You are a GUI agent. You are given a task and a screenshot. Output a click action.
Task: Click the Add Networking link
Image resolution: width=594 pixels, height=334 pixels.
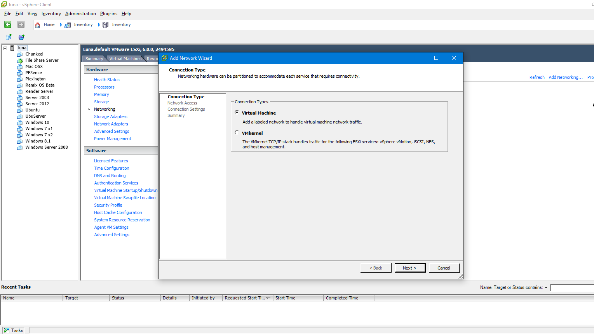point(566,77)
